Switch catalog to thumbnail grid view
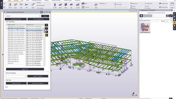 [x=141, y=16]
